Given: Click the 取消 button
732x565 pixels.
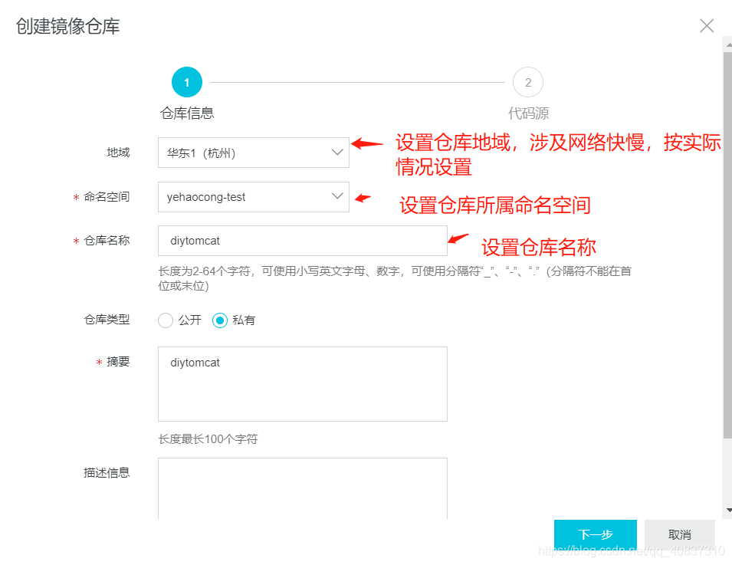Looking at the screenshot, I should [x=679, y=534].
